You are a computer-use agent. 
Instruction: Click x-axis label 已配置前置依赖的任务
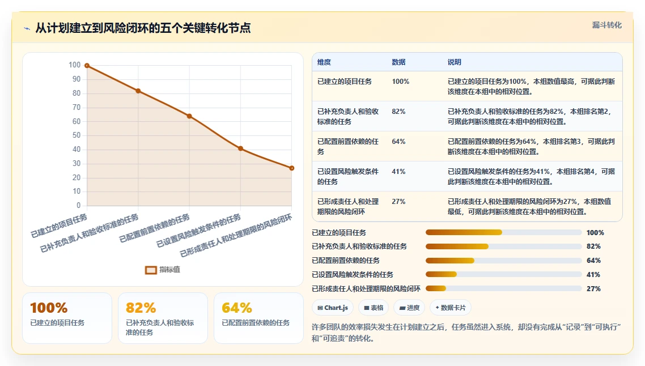(x=155, y=228)
